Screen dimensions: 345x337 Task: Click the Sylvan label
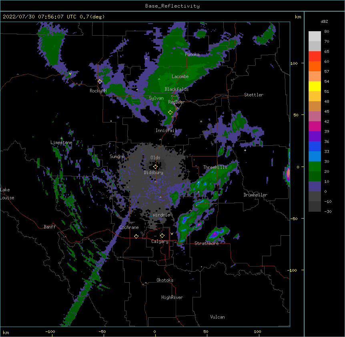point(156,98)
